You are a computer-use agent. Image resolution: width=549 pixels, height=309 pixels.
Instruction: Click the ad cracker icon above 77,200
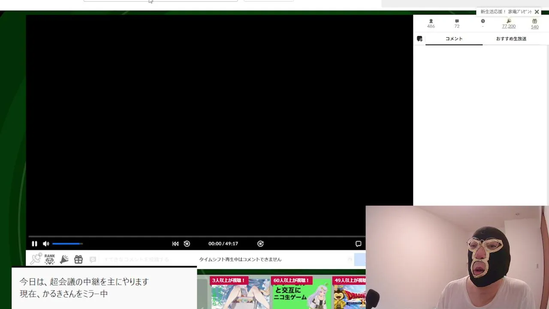tap(509, 21)
